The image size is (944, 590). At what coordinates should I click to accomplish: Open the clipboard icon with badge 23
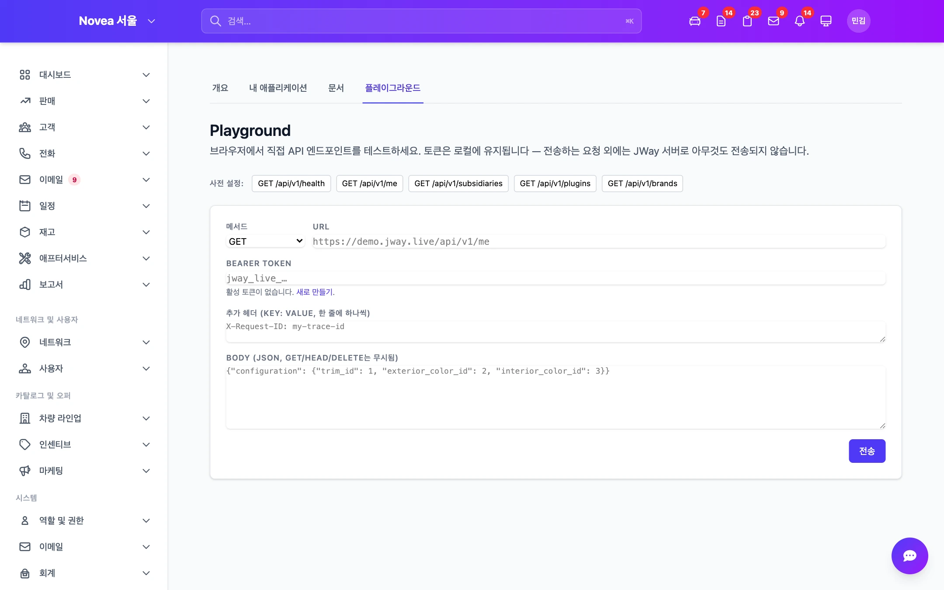(747, 21)
